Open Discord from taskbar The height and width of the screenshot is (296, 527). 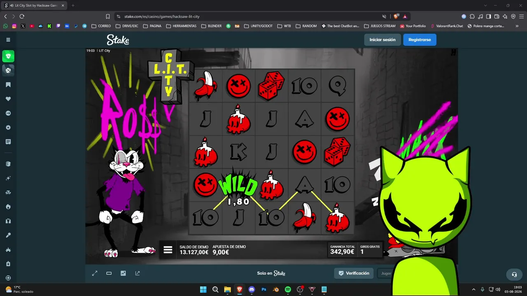pyautogui.click(x=252, y=289)
